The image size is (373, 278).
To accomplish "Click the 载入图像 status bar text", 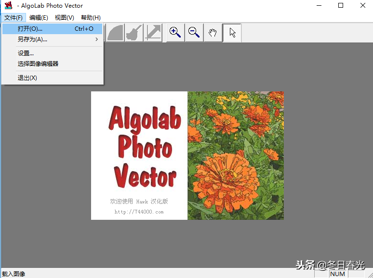I will [13, 274].
